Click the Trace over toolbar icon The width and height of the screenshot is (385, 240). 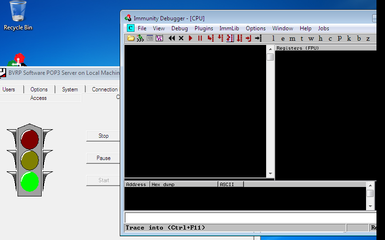click(x=240, y=38)
